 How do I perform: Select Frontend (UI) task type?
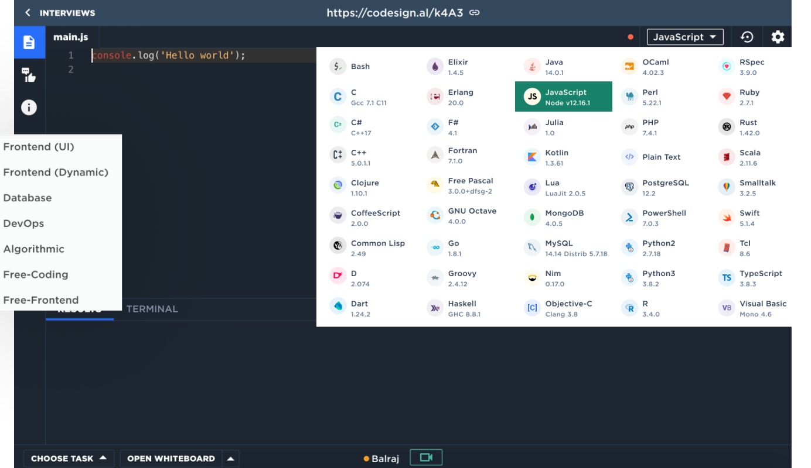click(39, 147)
